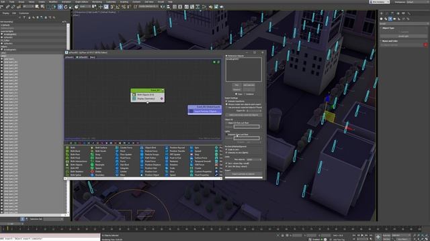The image size is (430, 241).
Task: Switch command panel to Modify tab icon
Action: 387,13
